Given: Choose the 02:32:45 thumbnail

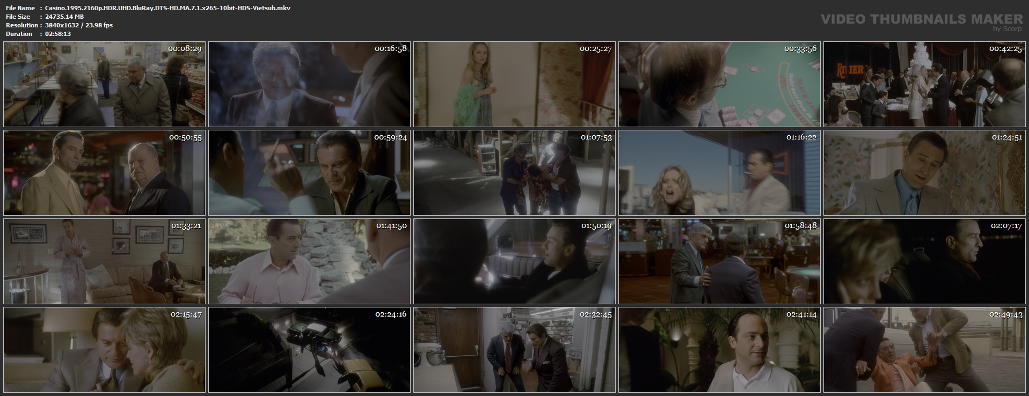Looking at the screenshot, I should 515,350.
